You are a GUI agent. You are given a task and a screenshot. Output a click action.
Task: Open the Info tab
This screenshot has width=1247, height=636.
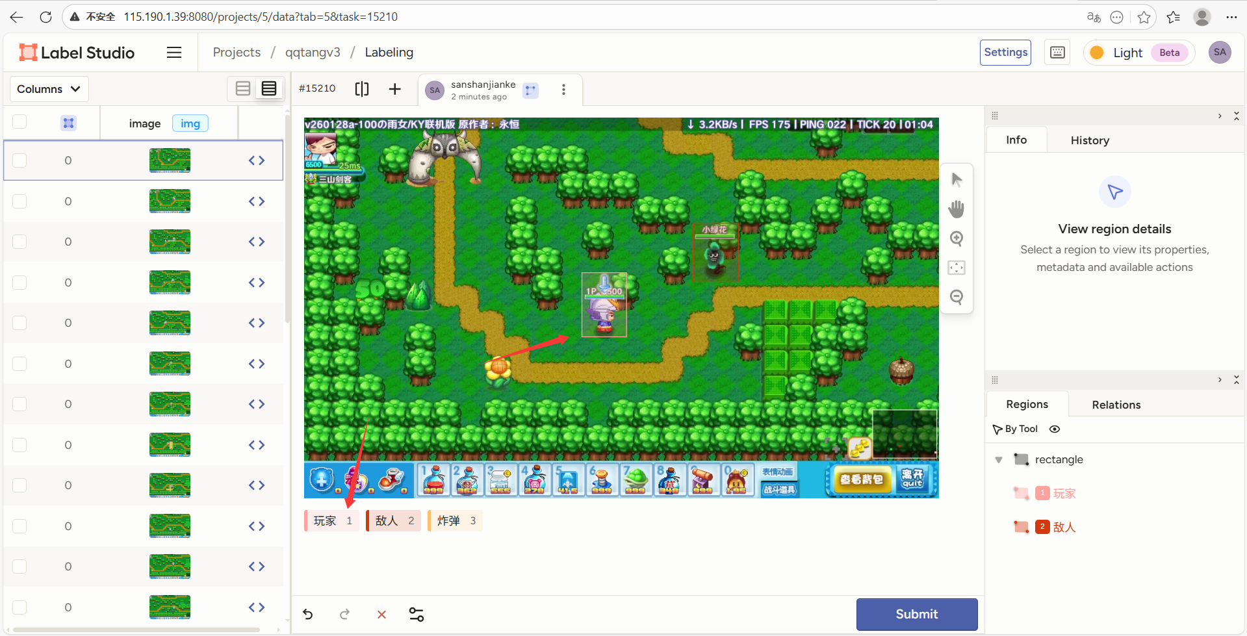point(1016,140)
